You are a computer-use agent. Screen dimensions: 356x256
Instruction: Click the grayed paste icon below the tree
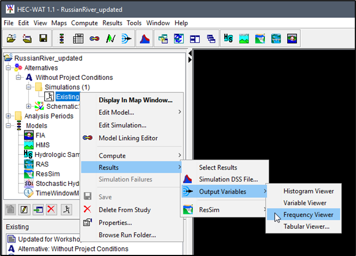(x=10, y=210)
